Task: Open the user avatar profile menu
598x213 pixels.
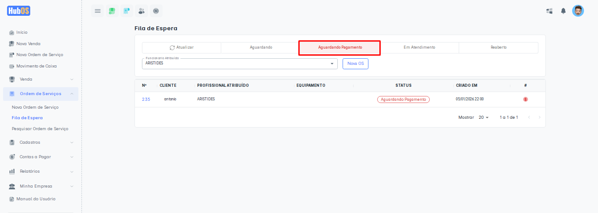Action: 578,11
